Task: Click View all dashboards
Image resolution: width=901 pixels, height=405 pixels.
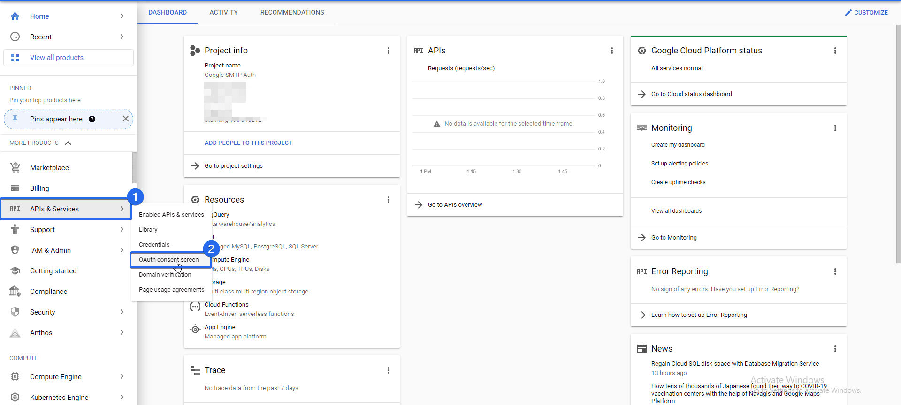Action: tap(676, 211)
